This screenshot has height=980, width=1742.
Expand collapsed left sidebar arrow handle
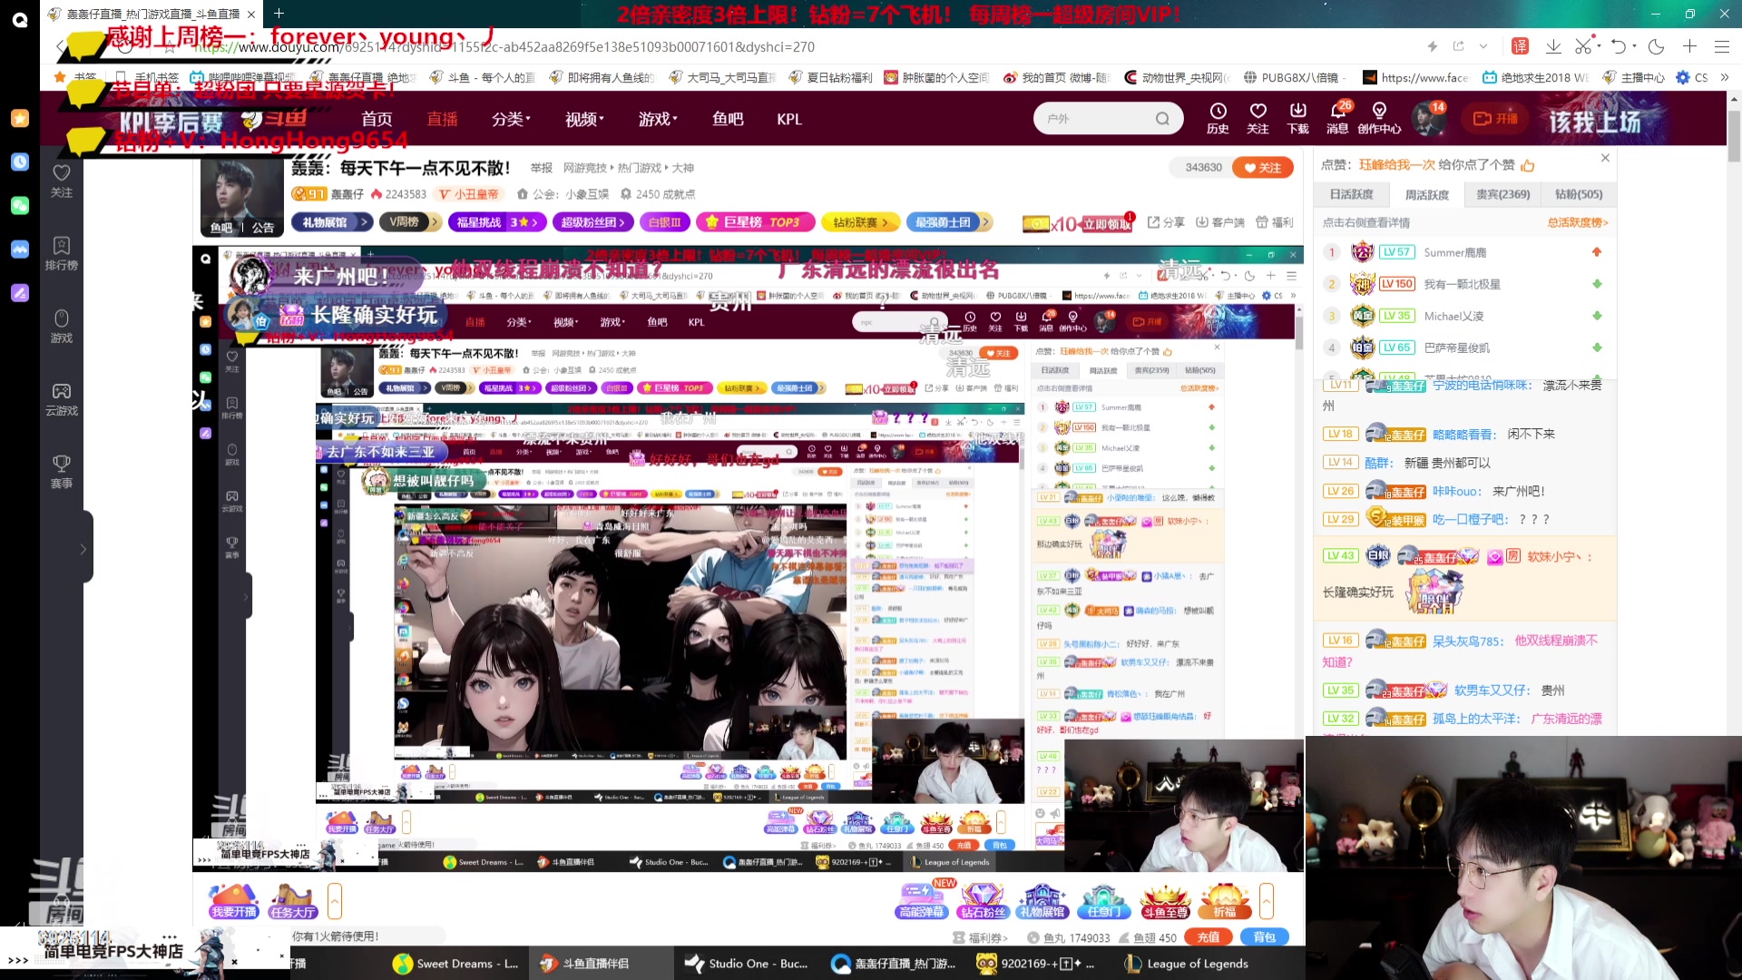click(83, 548)
